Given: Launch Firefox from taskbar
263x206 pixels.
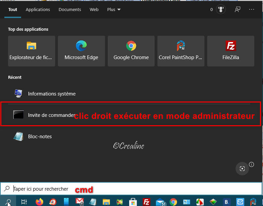Looking at the screenshot, I should (x=39, y=202).
